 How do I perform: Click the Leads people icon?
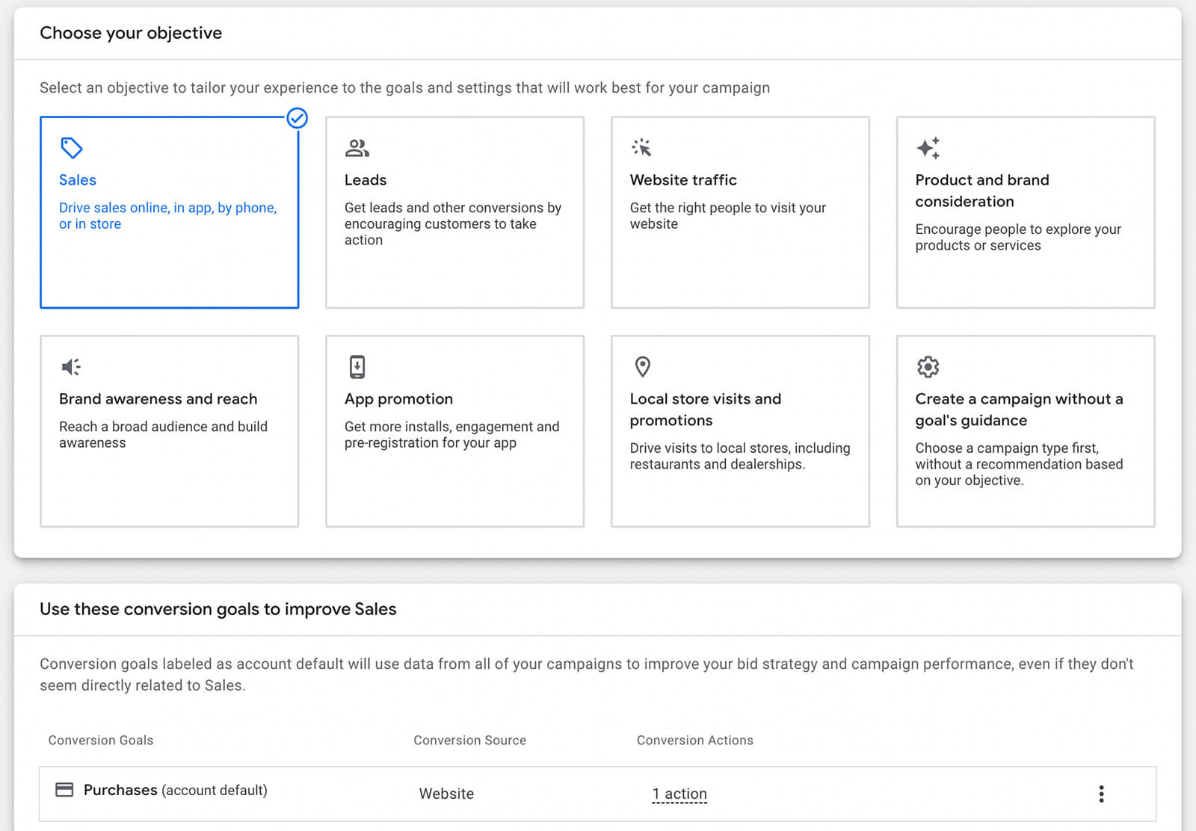(x=357, y=148)
